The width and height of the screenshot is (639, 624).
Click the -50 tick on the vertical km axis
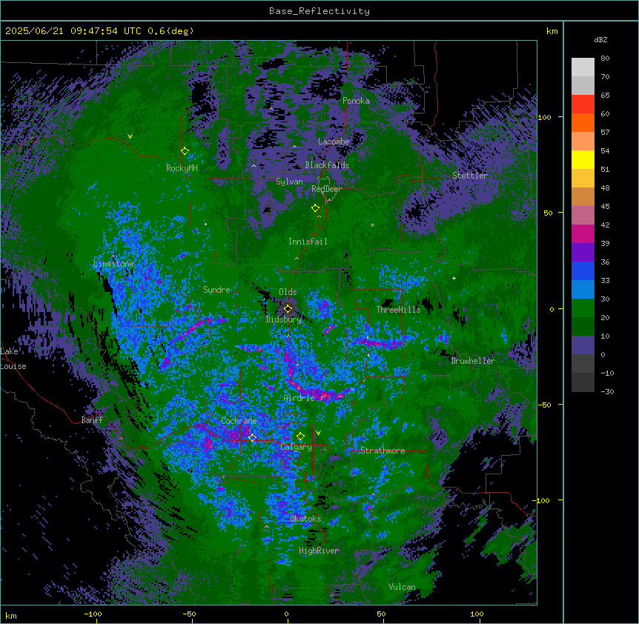(x=545, y=405)
